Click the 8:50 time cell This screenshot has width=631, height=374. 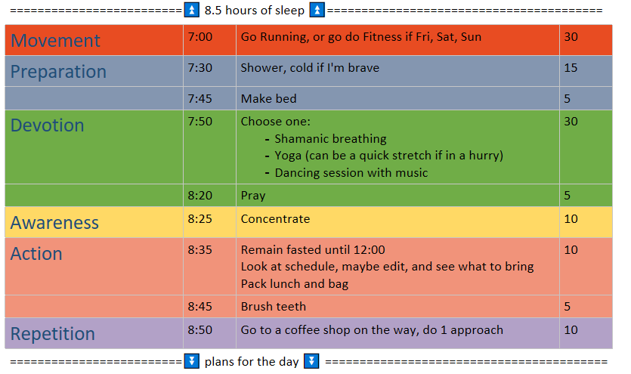tap(200, 330)
